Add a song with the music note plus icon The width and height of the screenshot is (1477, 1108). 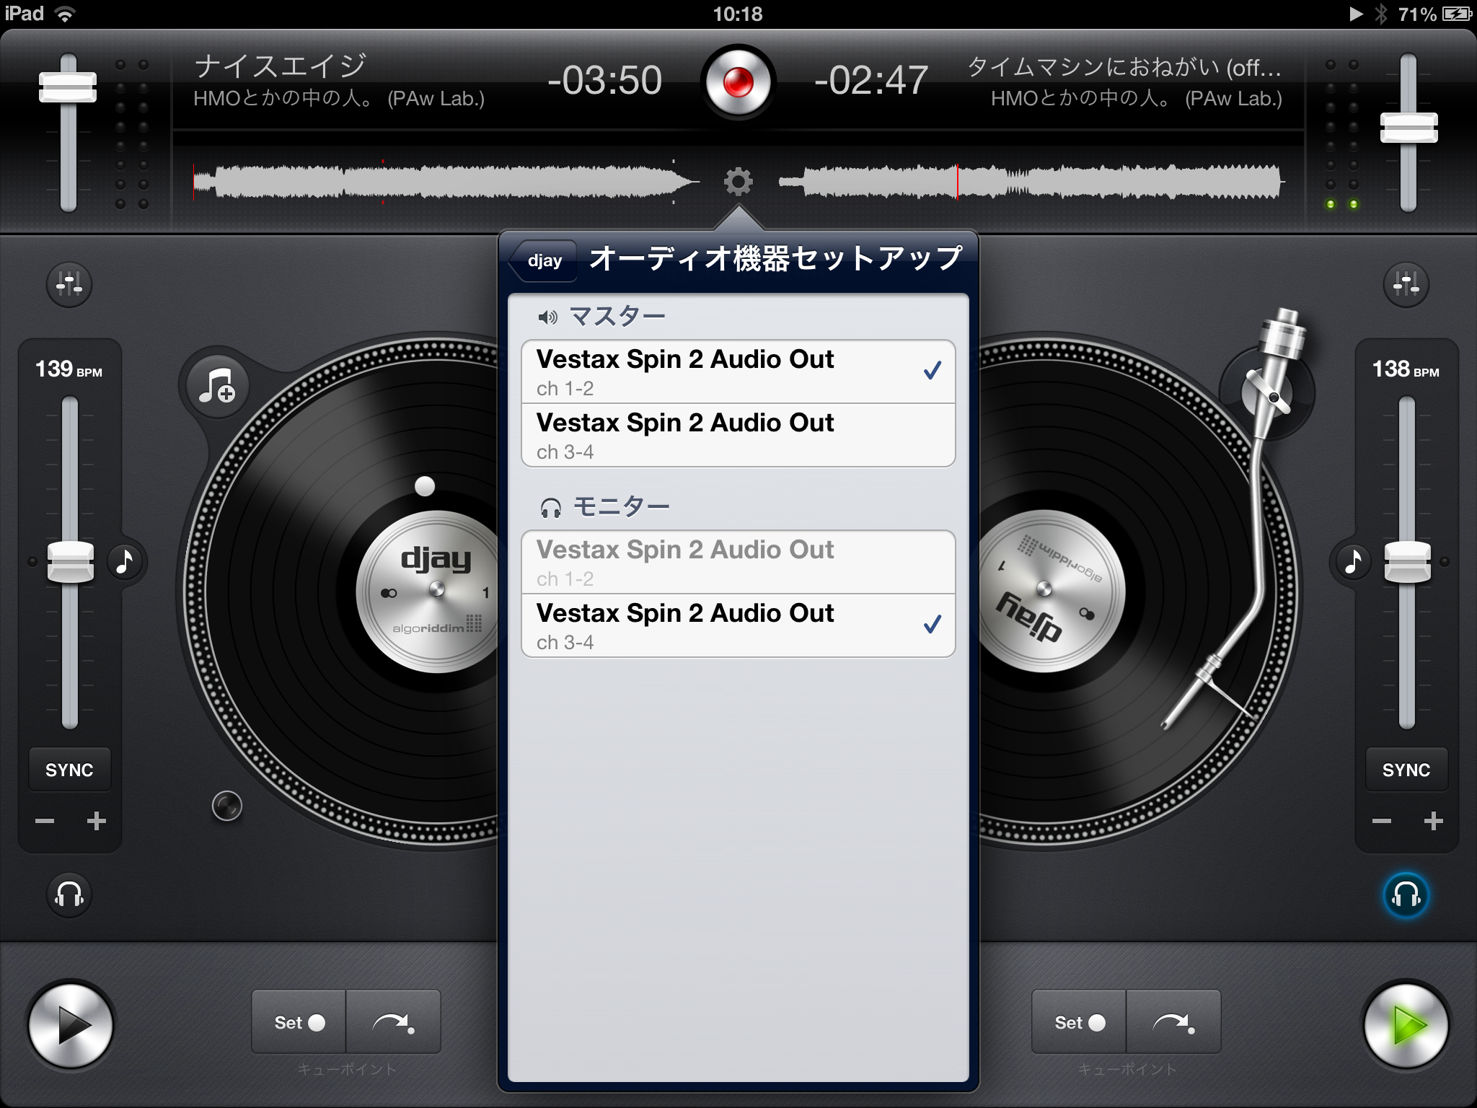click(x=217, y=386)
